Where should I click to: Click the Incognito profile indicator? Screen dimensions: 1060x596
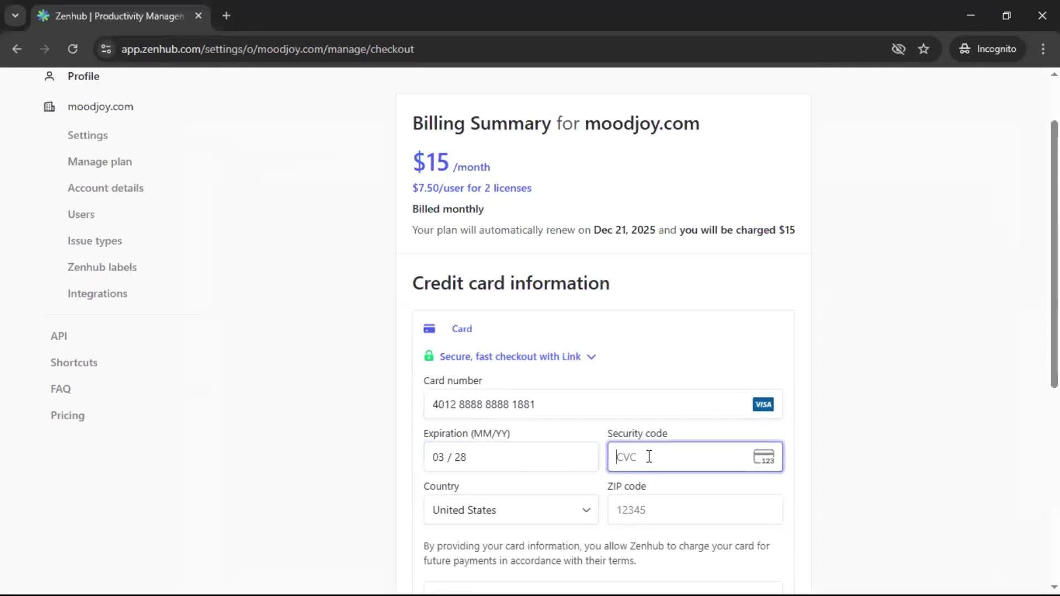click(988, 49)
